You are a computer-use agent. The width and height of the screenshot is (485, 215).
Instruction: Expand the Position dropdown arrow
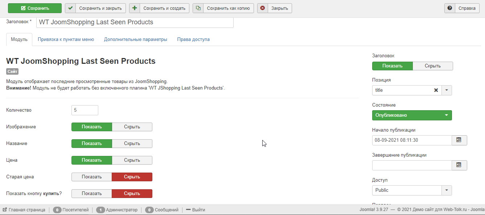pyautogui.click(x=447, y=90)
